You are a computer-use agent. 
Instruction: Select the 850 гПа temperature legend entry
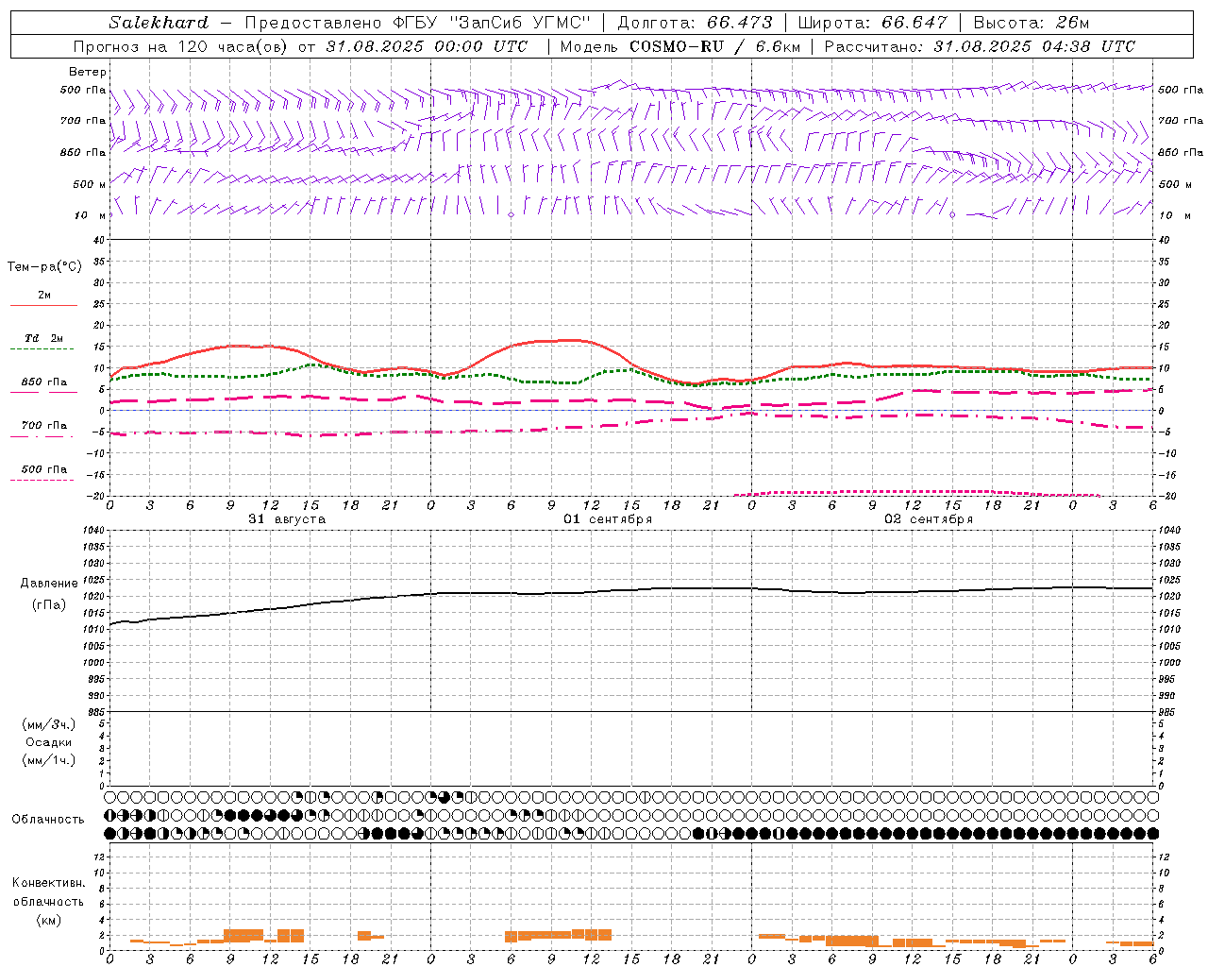pos(44,382)
